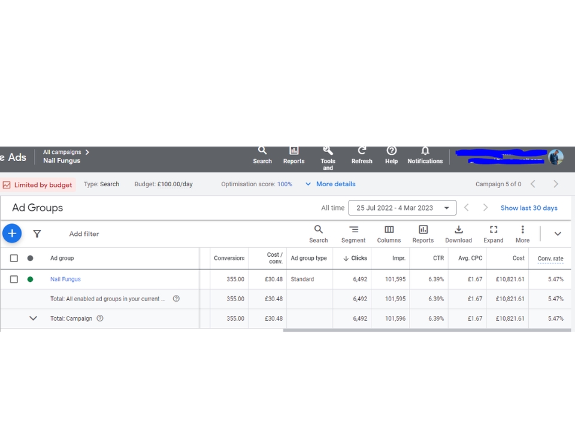Click the filter funnel icon
Screen dimensions: 575x431
coord(37,234)
